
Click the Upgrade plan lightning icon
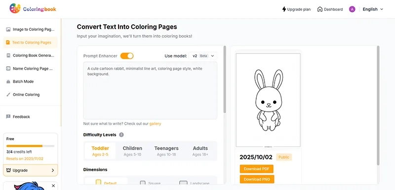pos(284,9)
